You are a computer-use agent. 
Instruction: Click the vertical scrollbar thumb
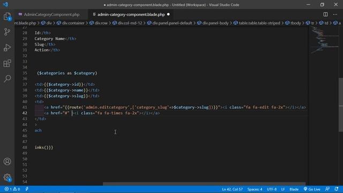[341, 105]
